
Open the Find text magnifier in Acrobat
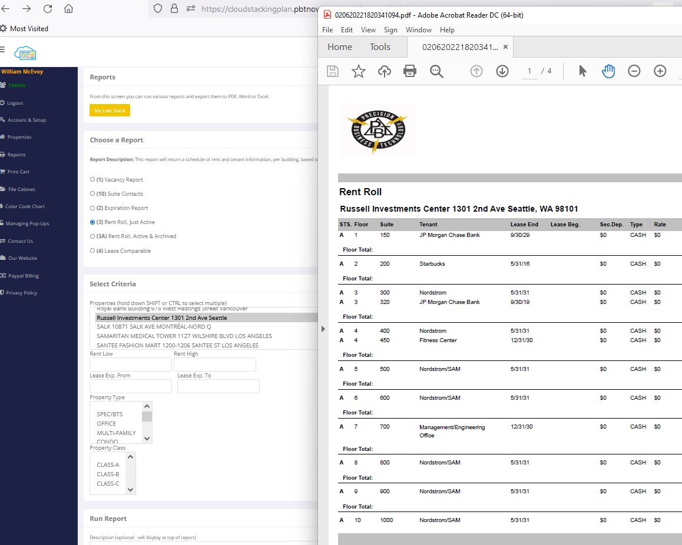pyautogui.click(x=436, y=71)
